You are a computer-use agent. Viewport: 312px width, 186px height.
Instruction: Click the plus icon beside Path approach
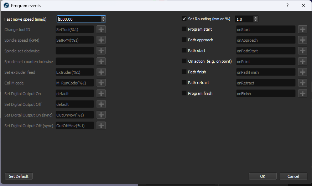(302, 40)
